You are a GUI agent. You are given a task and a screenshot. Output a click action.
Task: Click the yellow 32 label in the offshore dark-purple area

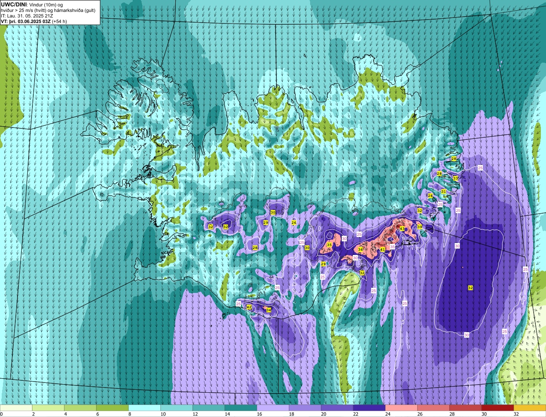[470, 288]
